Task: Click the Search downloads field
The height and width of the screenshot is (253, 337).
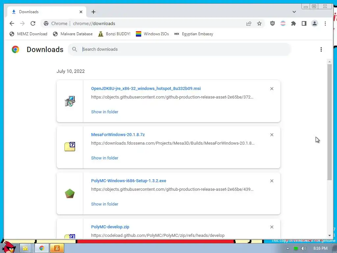Action: point(179,49)
